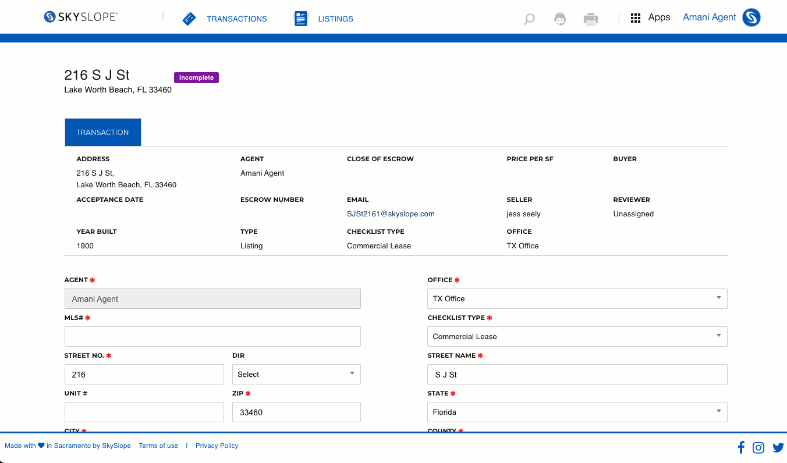This screenshot has width=787, height=463.
Task: Click 'Made with ♥ in Sacramento by SkySlope'
Action: (x=68, y=446)
